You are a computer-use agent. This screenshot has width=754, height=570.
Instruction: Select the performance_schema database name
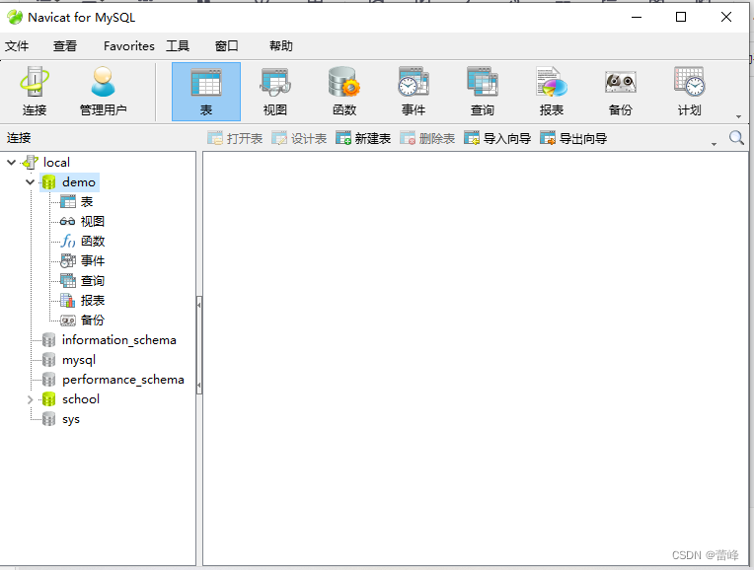click(123, 380)
